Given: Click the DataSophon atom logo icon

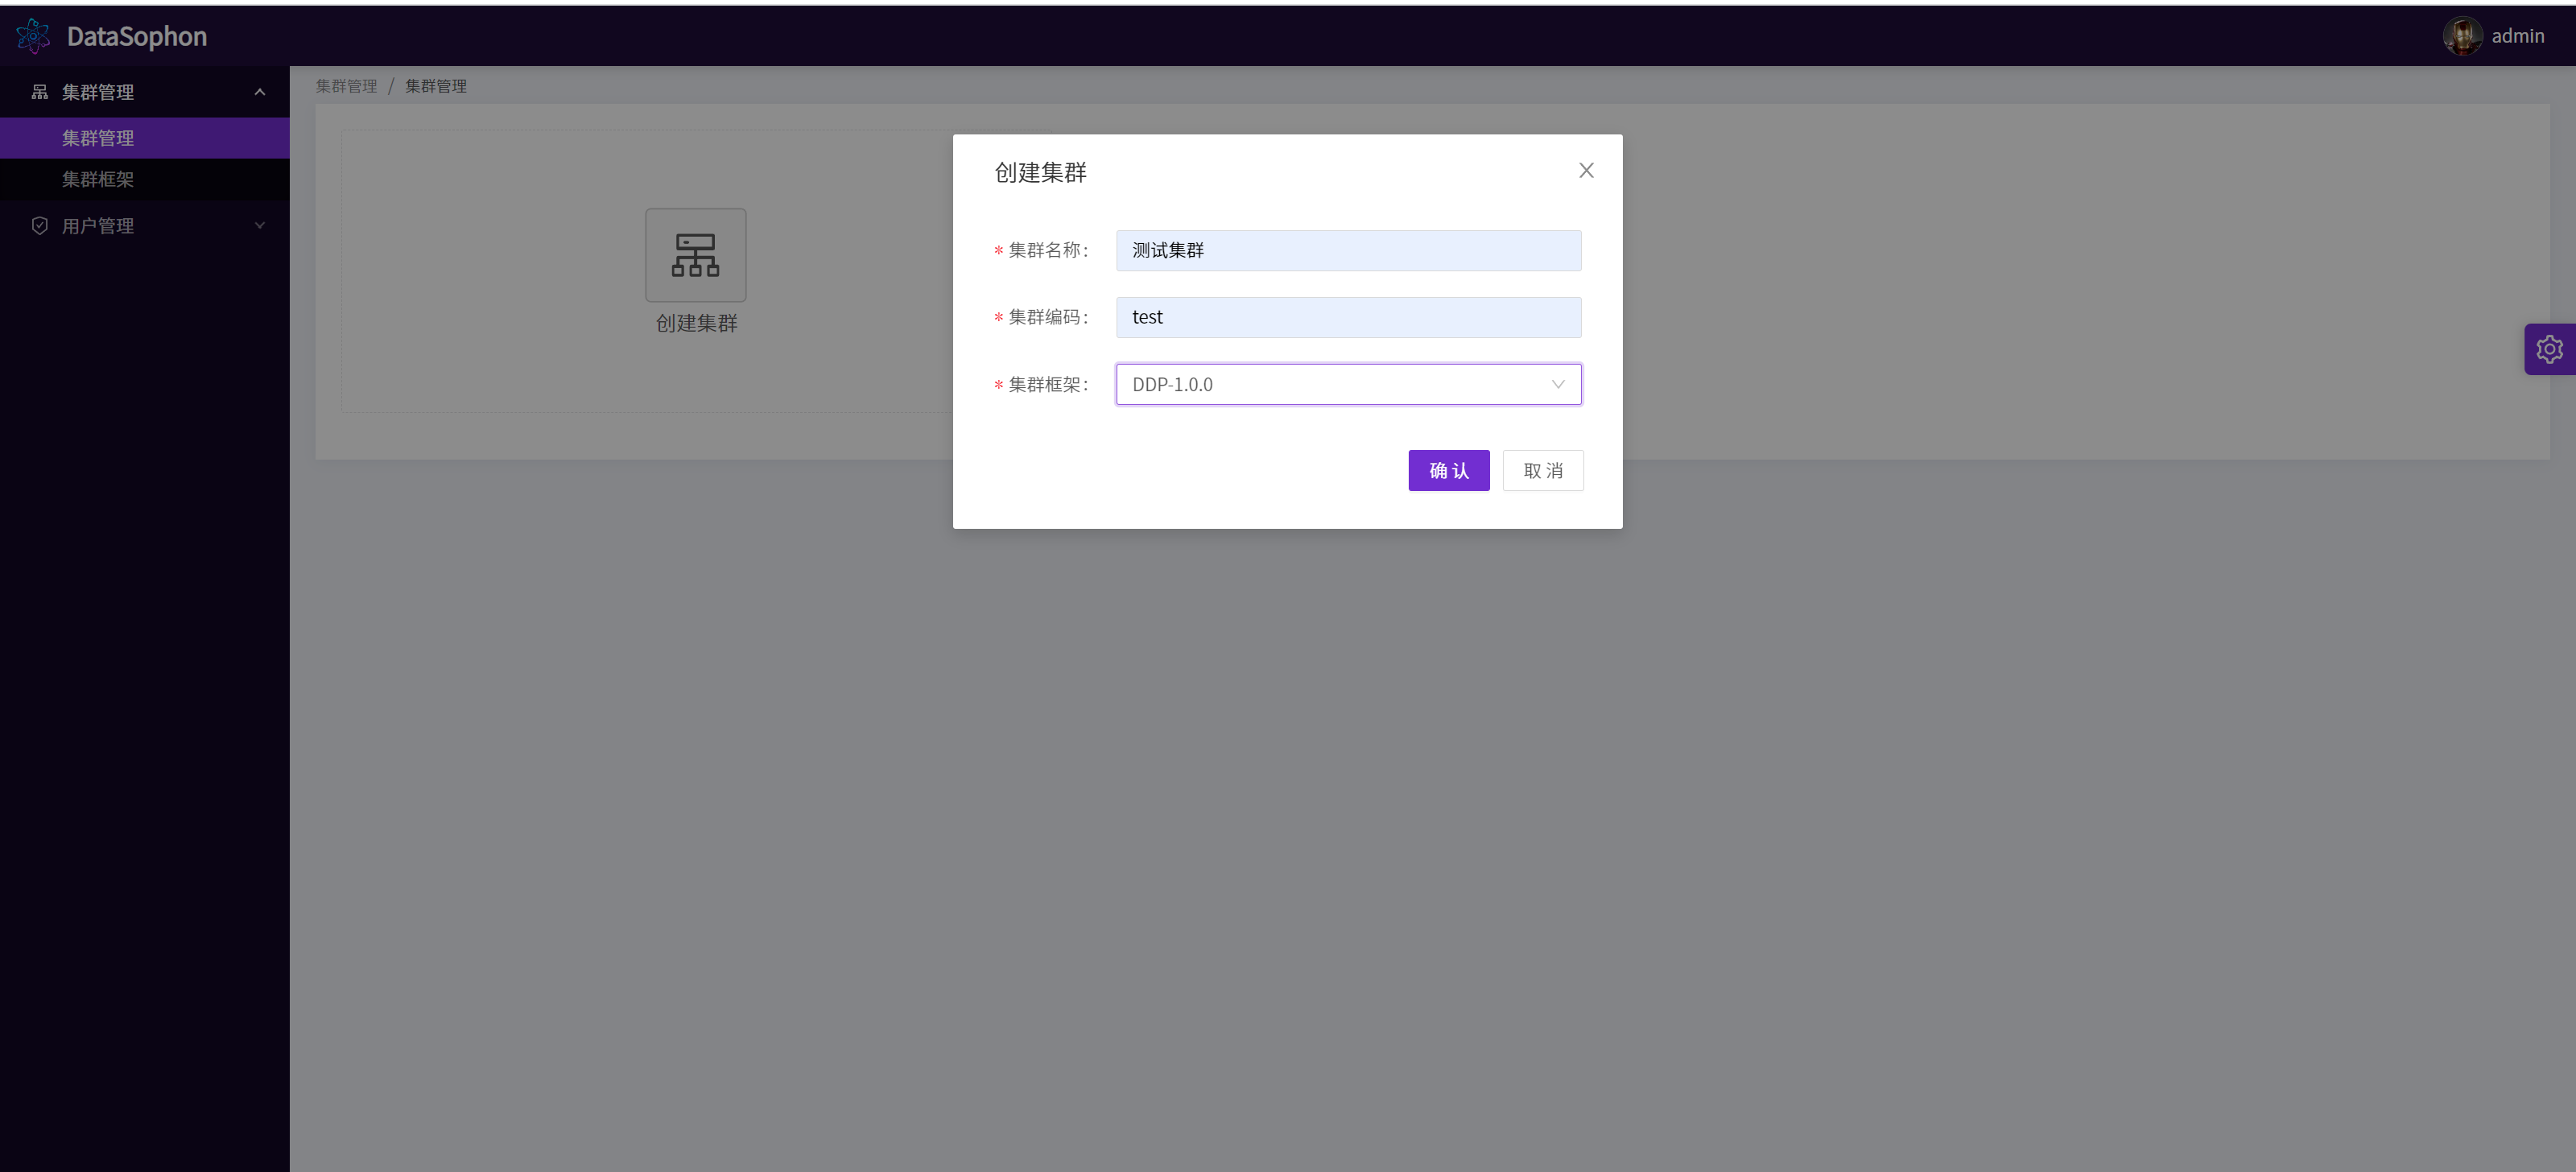Looking at the screenshot, I should pyautogui.click(x=33, y=36).
